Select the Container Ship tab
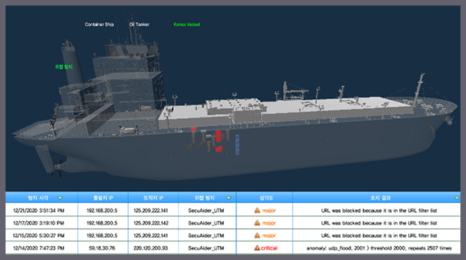This screenshot has height=260, width=466. (x=99, y=24)
